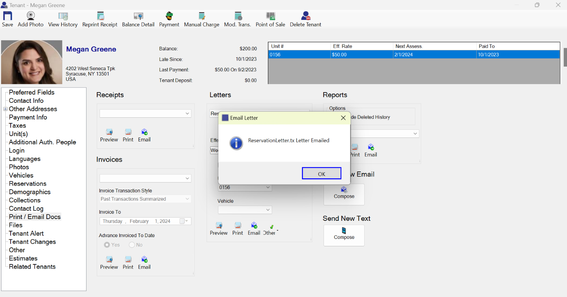Image resolution: width=567 pixels, height=297 pixels.
Task: Open the Receipts dropdown list
Action: point(187,113)
